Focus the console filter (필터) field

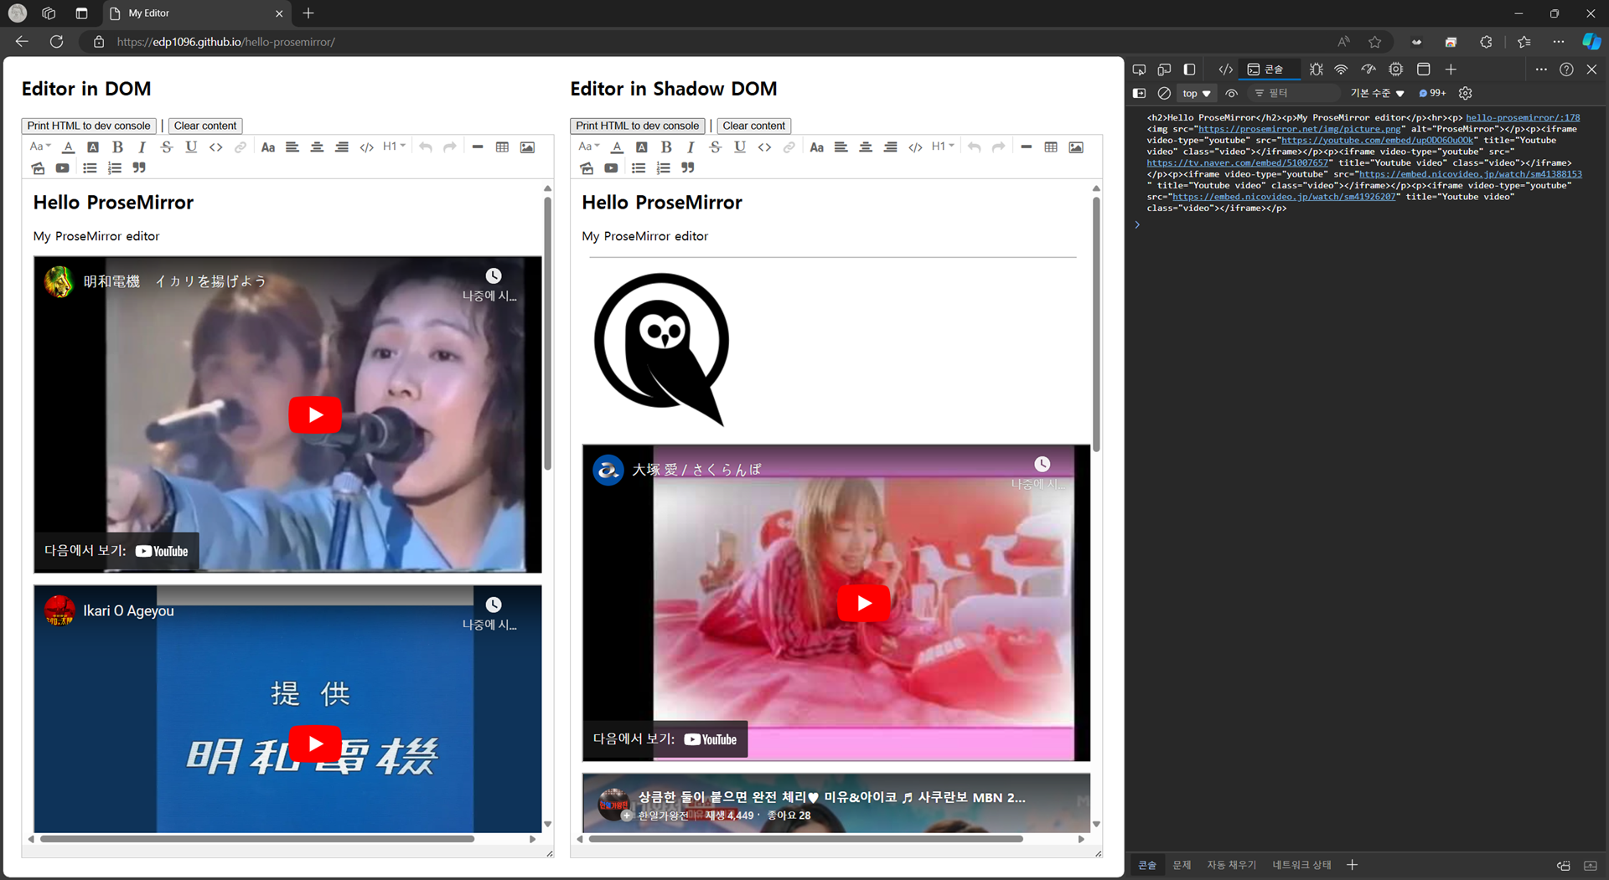(x=1293, y=94)
